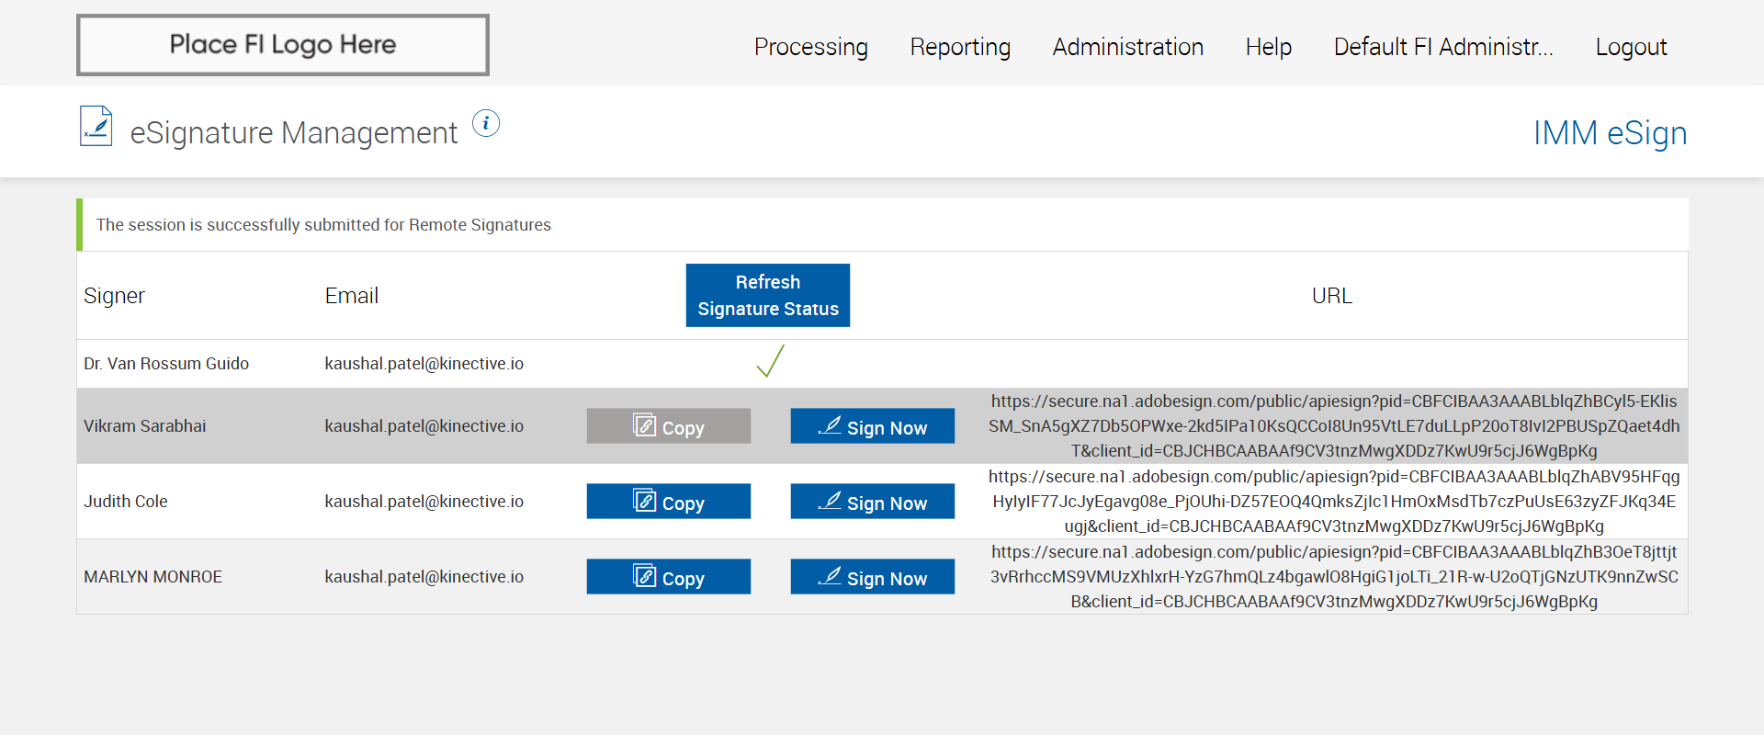The width and height of the screenshot is (1764, 735).
Task: Open the Help menu
Action: click(x=1268, y=47)
